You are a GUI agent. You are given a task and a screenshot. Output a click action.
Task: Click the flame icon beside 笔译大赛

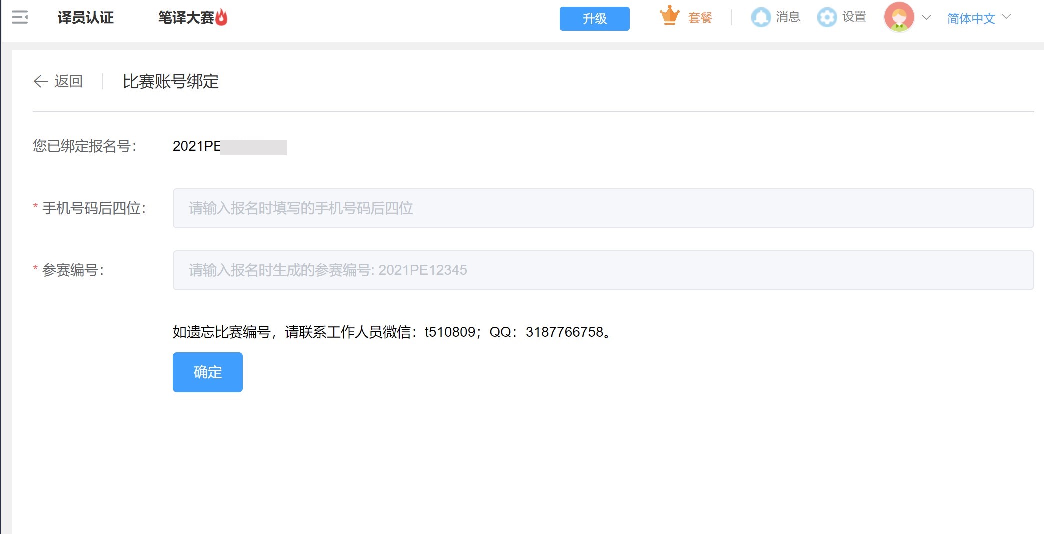tap(222, 18)
